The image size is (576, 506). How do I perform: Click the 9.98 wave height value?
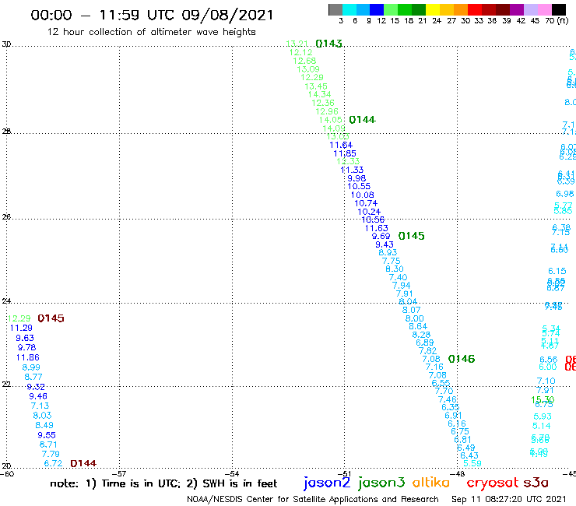tap(356, 178)
